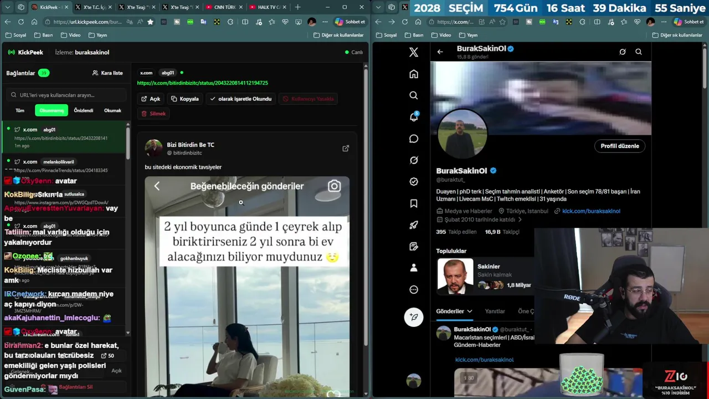Viewport: 709px width, 399px height.
Task: Go back using arrow beside BurakSakinOl header
Action: pos(440,52)
